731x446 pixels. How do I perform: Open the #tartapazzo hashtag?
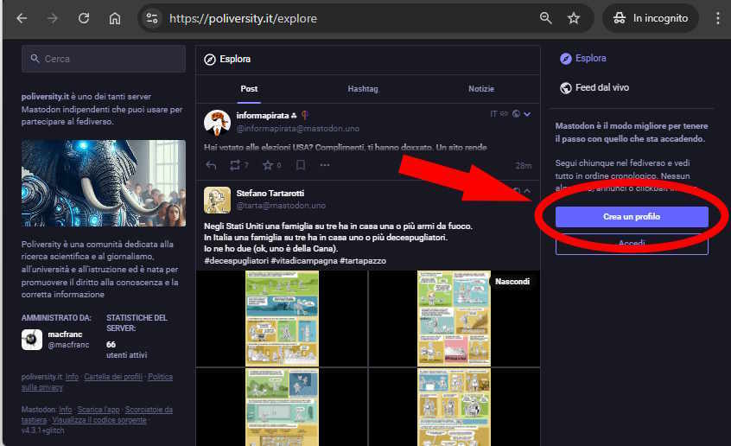pyautogui.click(x=363, y=260)
